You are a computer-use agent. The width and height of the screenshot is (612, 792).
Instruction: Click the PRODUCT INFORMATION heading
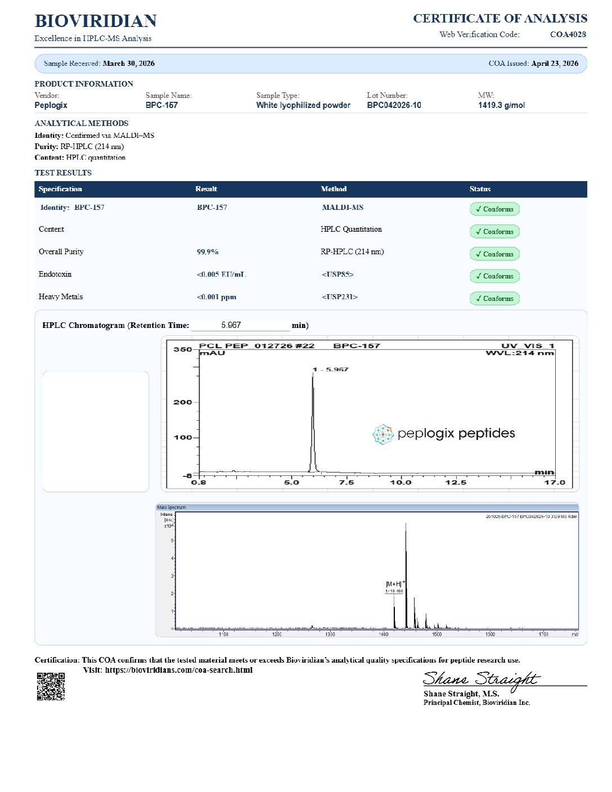point(84,84)
